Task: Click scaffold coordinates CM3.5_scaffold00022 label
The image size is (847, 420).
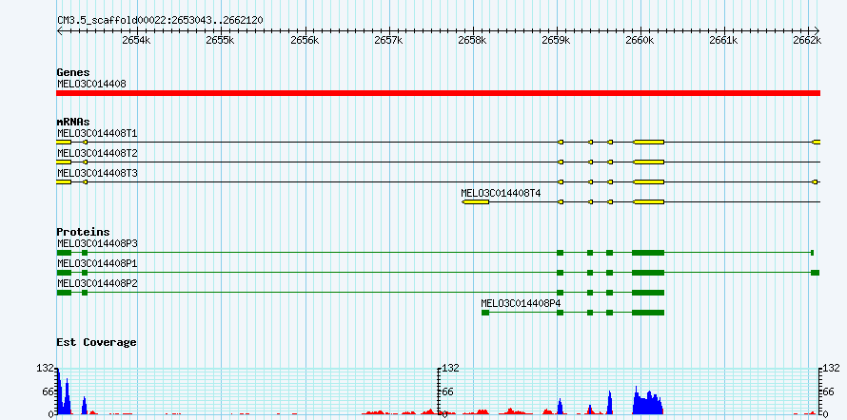Action: point(160,21)
